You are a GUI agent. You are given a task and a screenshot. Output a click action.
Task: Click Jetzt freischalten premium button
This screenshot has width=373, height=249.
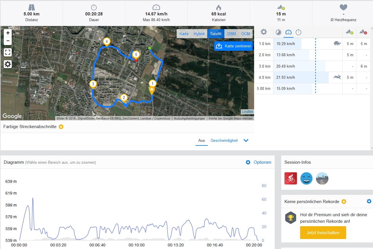323,233
